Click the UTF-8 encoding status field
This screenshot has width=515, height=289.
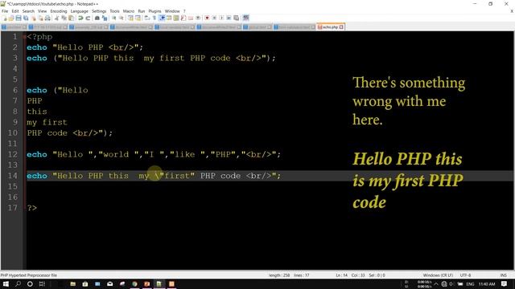[x=465, y=275]
